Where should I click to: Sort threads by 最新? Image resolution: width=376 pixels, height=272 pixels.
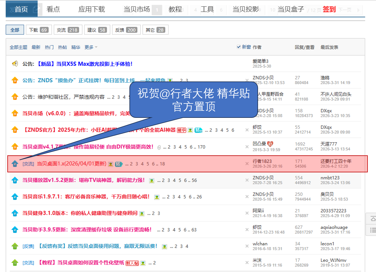36,47
